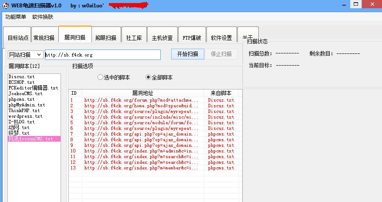Select ThinkPHP.txt script
Image resolution: width=382 pixels, height=202 pixels.
(34, 110)
